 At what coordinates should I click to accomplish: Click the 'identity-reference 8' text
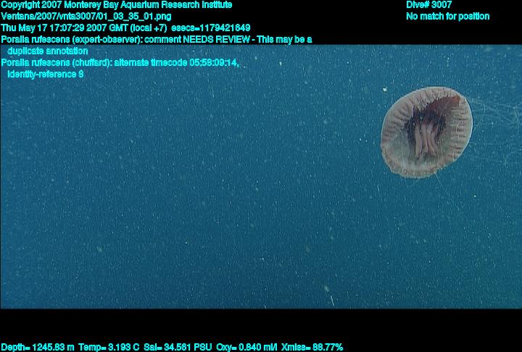point(45,74)
